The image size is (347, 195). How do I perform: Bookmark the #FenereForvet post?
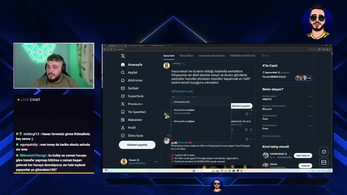click(246, 130)
